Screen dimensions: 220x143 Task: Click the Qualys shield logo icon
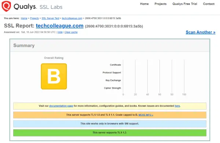6,6
